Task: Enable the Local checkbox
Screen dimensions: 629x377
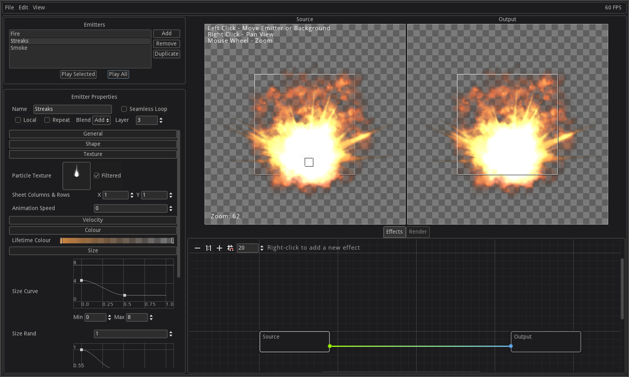Action: 18,120
